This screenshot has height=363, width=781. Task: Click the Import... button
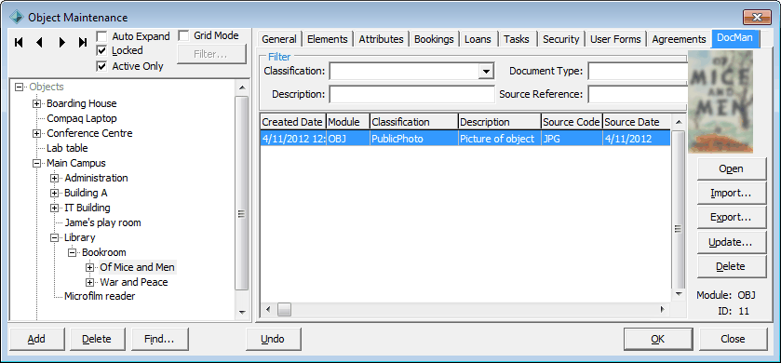pos(731,194)
